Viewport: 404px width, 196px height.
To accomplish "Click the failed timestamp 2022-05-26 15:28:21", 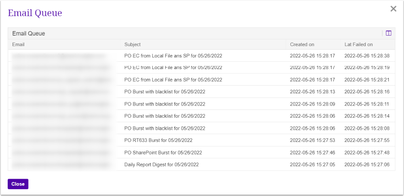I will pos(367,80).
